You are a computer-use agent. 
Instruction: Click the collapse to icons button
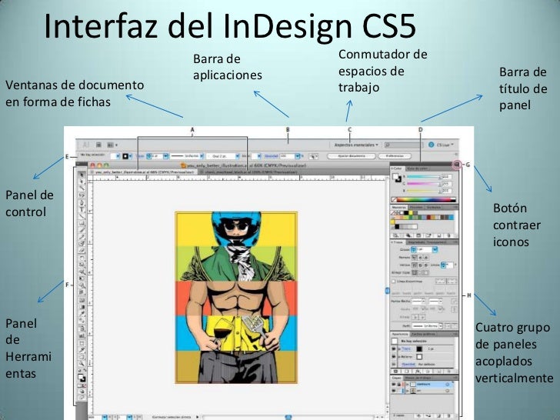(x=456, y=165)
